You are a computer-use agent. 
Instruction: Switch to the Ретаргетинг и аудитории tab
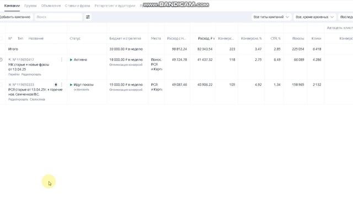click(x=115, y=5)
